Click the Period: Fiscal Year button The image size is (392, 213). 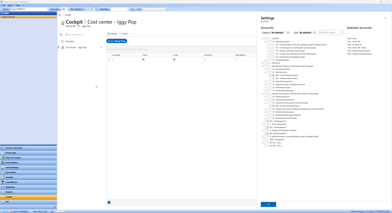click(x=117, y=41)
